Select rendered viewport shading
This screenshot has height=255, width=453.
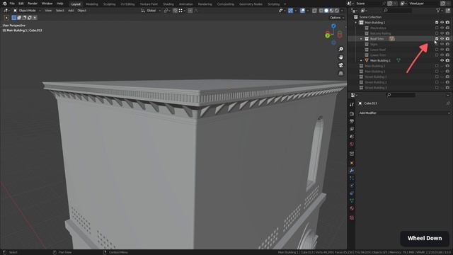(337, 11)
